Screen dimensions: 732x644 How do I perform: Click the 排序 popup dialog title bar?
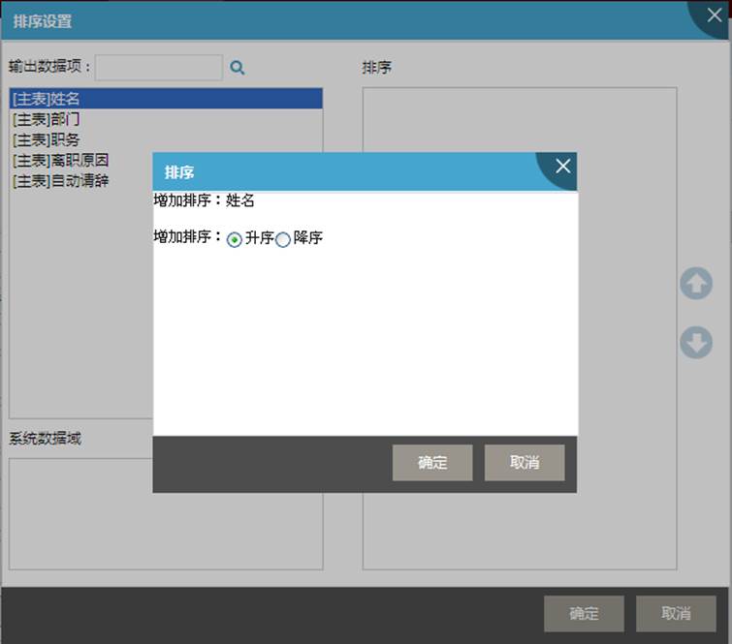[339, 172]
